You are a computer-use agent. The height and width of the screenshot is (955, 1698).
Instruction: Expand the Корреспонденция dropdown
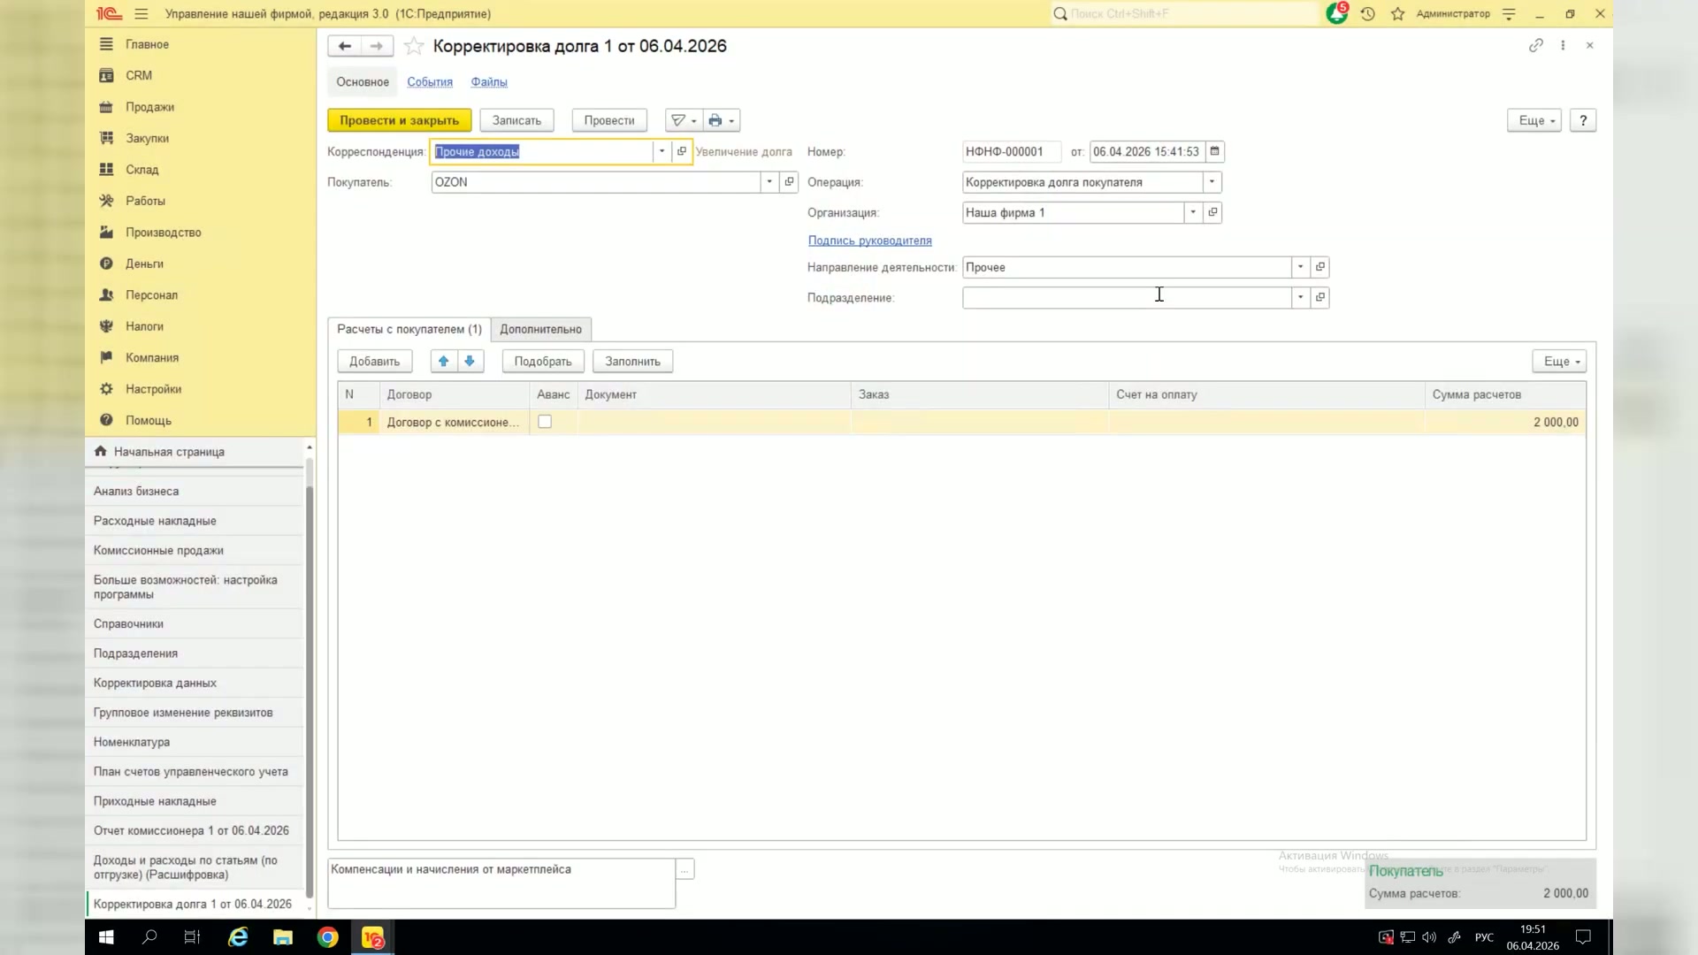[662, 151]
